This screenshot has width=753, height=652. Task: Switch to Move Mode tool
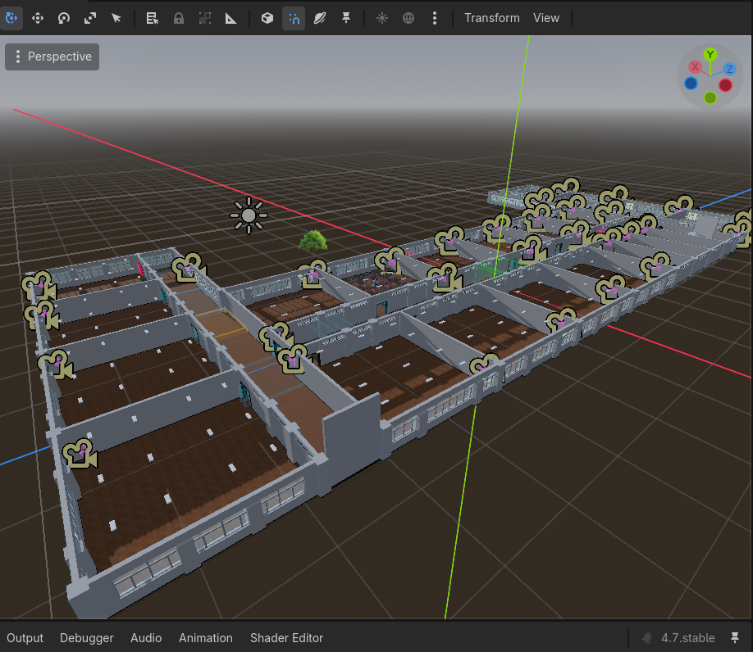[x=38, y=18]
